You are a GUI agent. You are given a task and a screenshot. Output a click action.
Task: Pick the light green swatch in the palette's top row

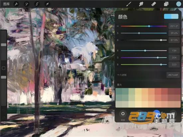pyautogui.click(x=132, y=91)
